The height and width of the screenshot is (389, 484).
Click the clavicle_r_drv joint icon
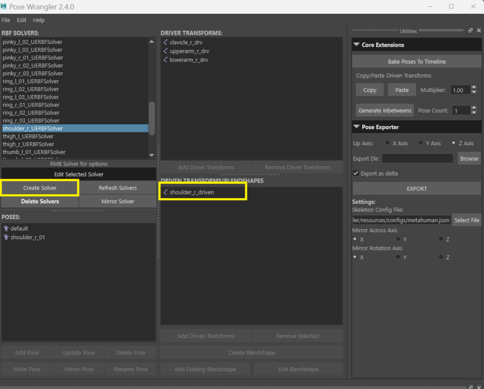(x=166, y=42)
